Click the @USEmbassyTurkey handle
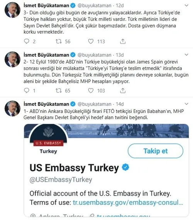 [61, 180]
